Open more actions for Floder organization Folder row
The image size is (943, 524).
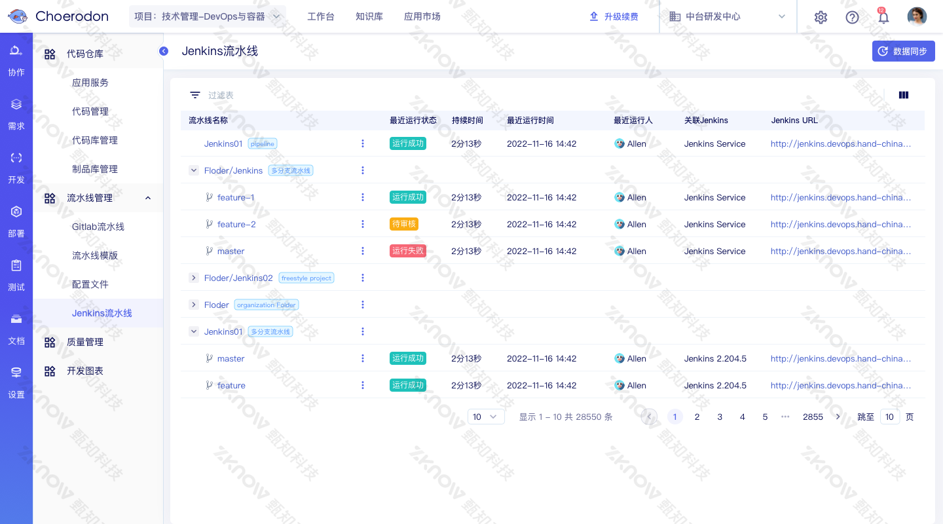[x=363, y=305]
